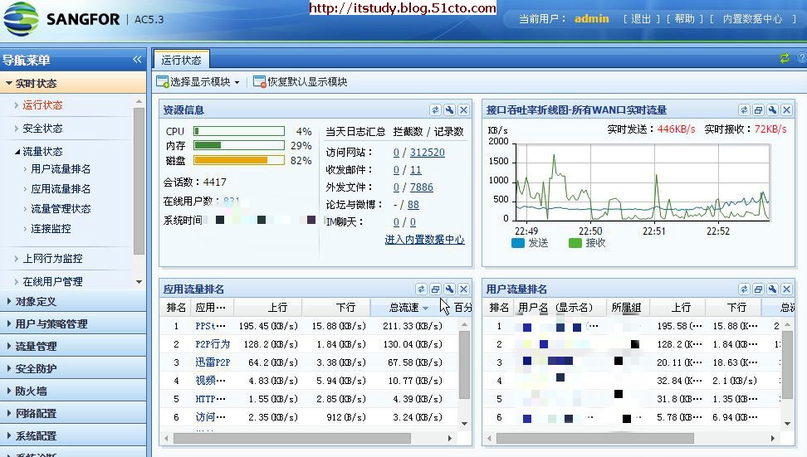Open 用户流量排名 in navigation tree
Image resolution: width=807 pixels, height=457 pixels.
click(61, 168)
